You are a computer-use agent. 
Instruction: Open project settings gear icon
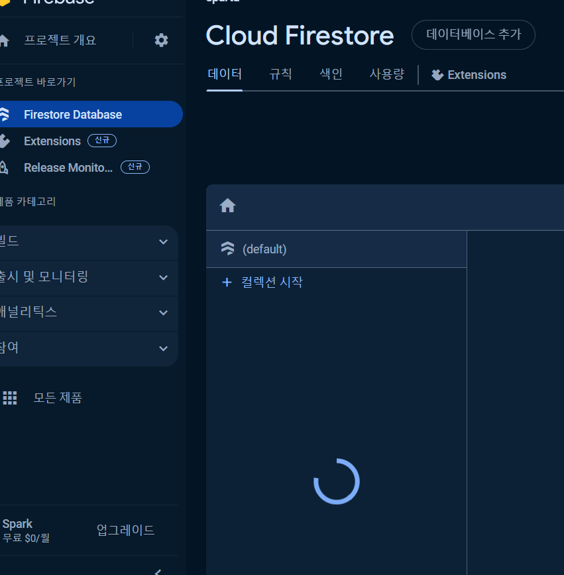161,40
